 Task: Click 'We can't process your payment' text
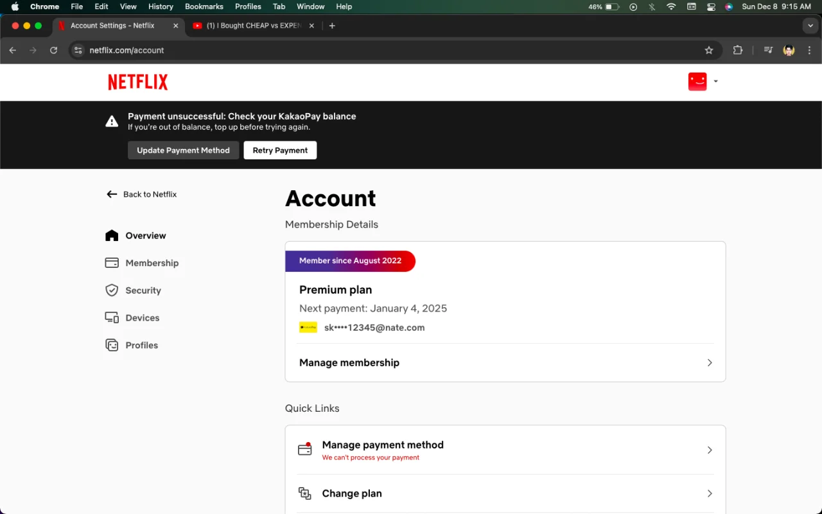371,457
